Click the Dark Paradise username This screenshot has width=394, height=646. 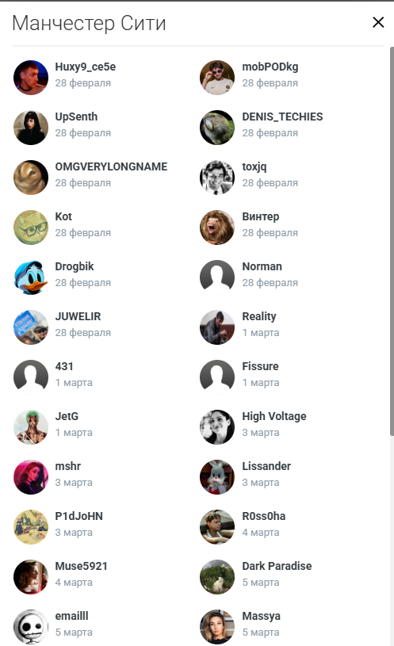[277, 566]
